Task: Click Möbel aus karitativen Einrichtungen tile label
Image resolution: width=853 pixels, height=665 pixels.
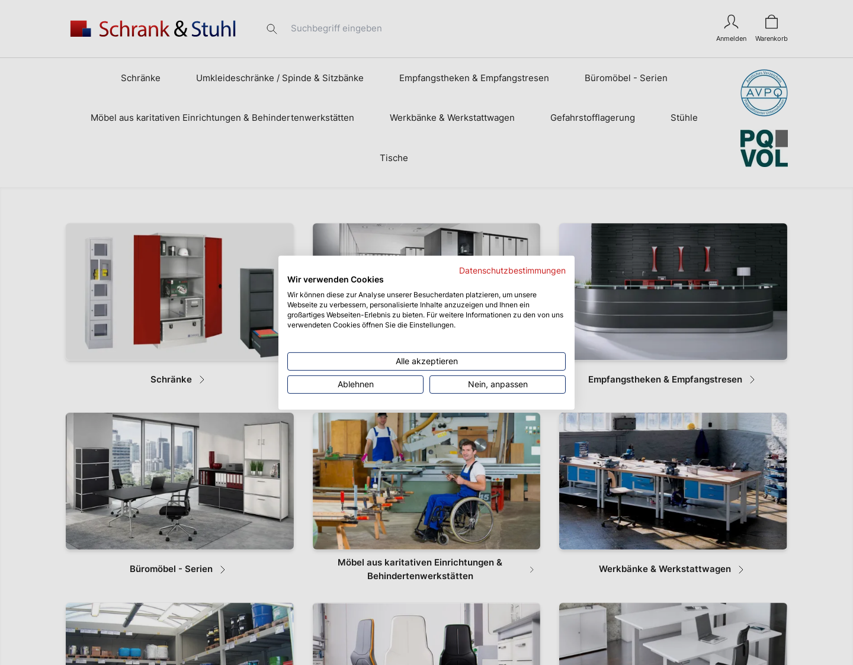Action: [x=420, y=569]
